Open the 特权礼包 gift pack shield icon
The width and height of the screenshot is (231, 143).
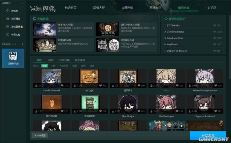[8, 34]
